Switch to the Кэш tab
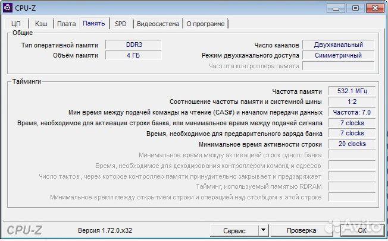388x241 pixels. pos(41,24)
